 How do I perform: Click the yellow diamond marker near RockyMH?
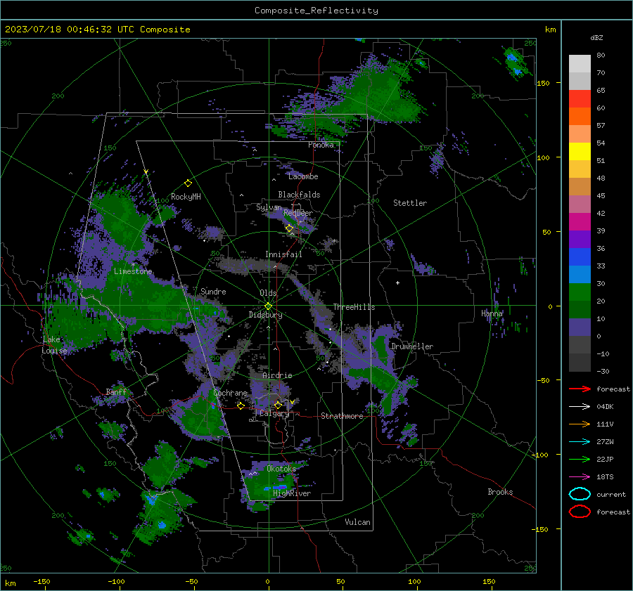click(x=188, y=183)
